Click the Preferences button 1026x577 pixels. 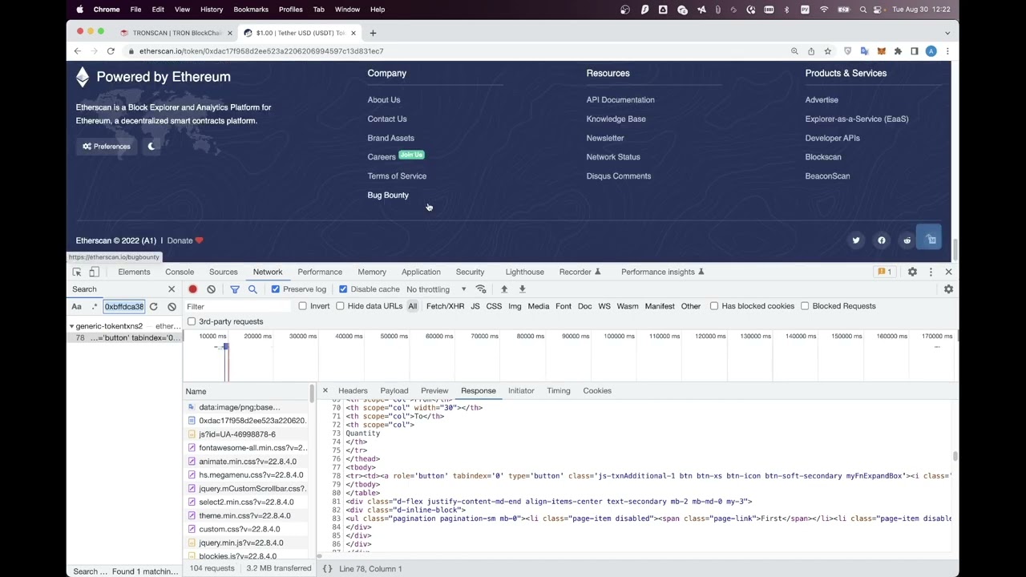click(x=106, y=147)
